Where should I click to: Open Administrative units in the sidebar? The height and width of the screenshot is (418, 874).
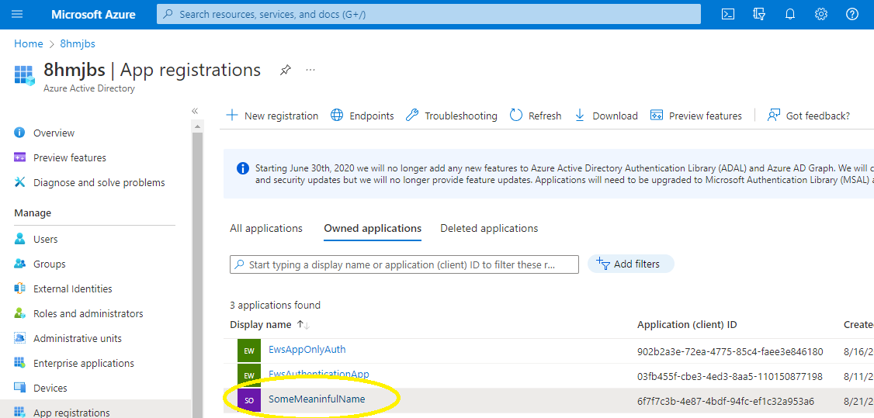(78, 338)
